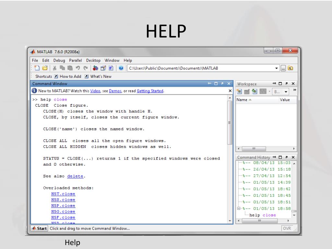The height and width of the screenshot is (249, 332).
Task: Open the H5S.close link
Action: coord(63,200)
